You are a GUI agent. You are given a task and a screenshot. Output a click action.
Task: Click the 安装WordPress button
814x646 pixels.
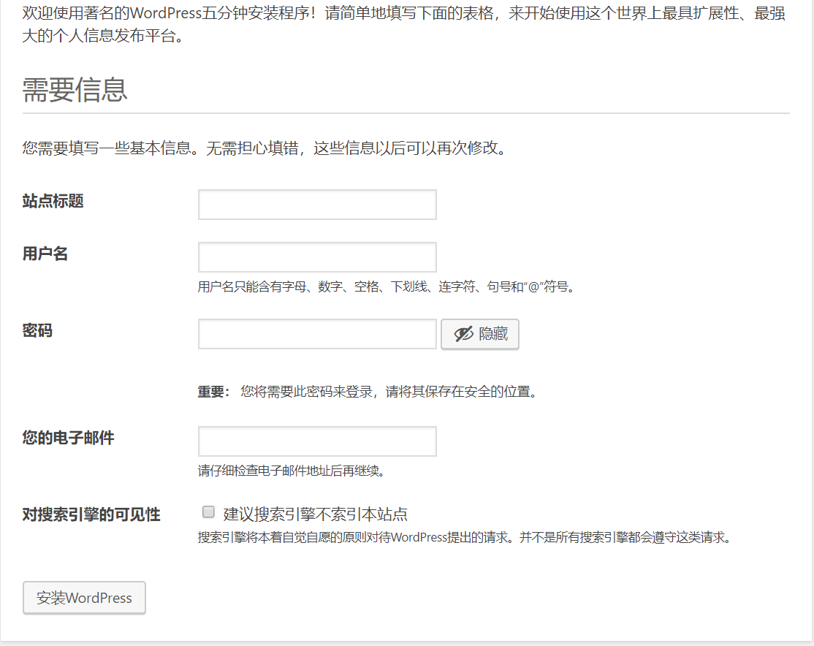[84, 598]
